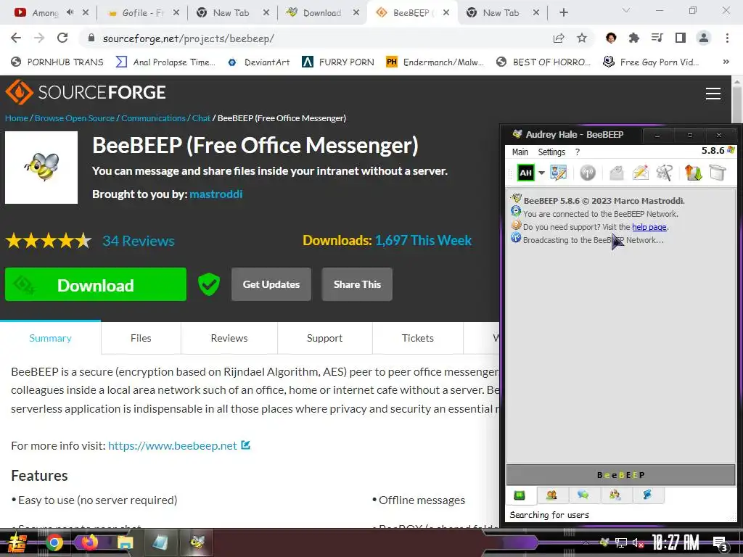
Task: Click the gray BeeBEEP banner button
Action: pyautogui.click(x=621, y=475)
